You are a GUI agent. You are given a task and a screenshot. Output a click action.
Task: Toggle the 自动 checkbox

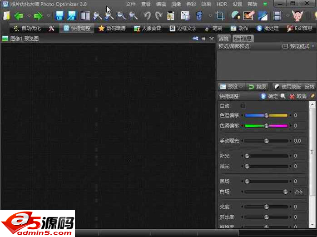point(243,106)
